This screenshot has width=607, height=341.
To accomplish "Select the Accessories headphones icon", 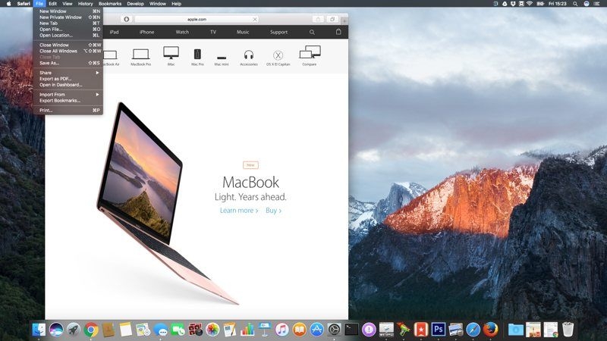I will click(x=249, y=58).
